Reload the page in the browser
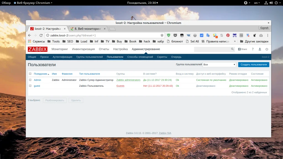This screenshot has width=283, height=159. click(41, 35)
